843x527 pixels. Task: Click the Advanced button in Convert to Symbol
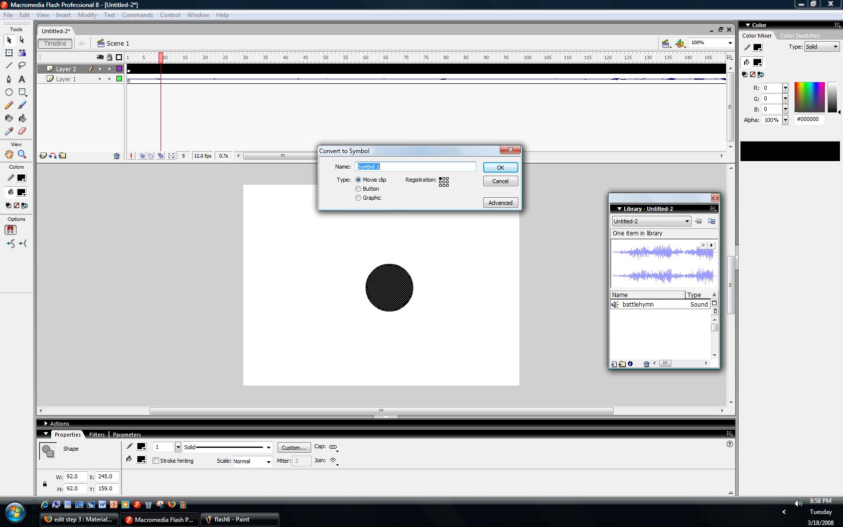[x=500, y=202]
